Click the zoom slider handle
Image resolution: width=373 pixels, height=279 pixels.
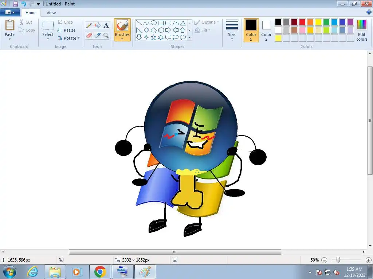[338, 260]
